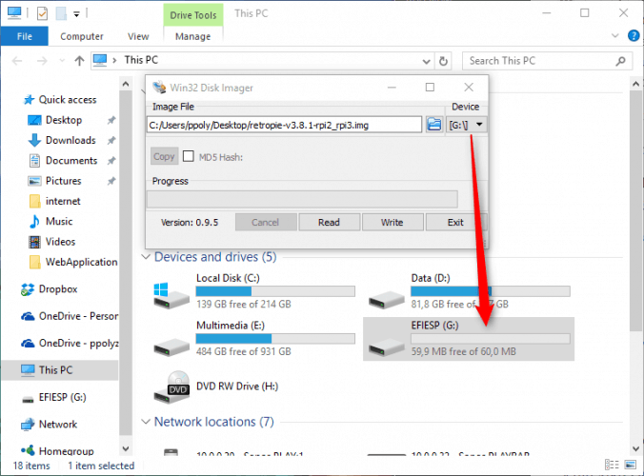Viewport: 644px width, 476px height.
Task: Switch to large icons view in status bar
Action: click(630, 465)
